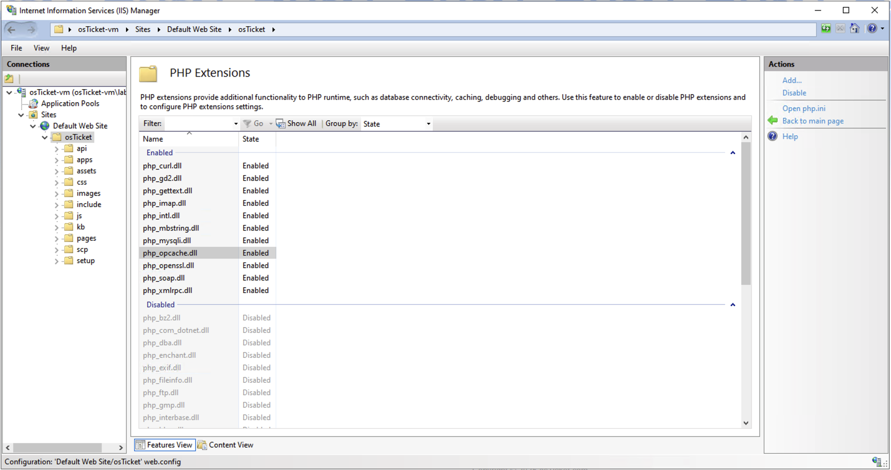Click the Sites folder icon in tree
Image resolution: width=891 pixels, height=470 pixels.
tap(33, 115)
